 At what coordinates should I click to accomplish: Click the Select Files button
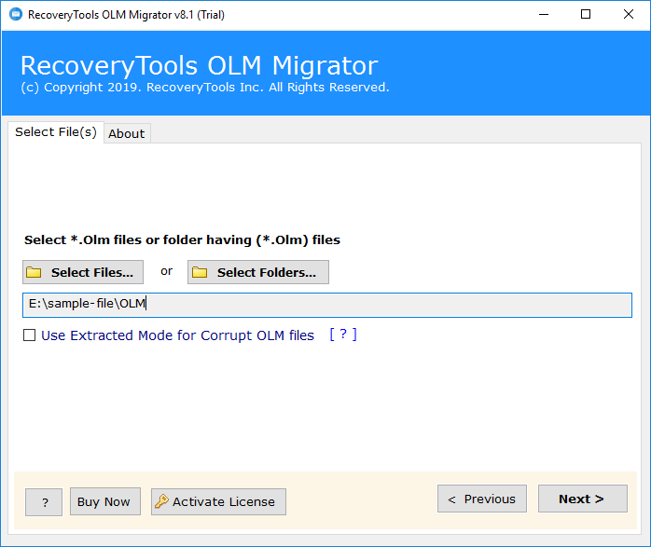pos(83,272)
